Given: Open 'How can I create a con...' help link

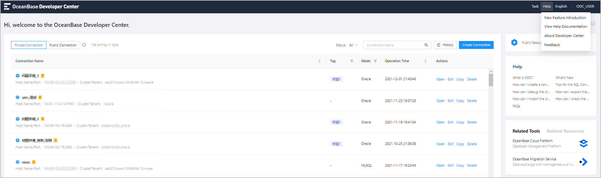Looking at the screenshot, I should coord(531,85).
